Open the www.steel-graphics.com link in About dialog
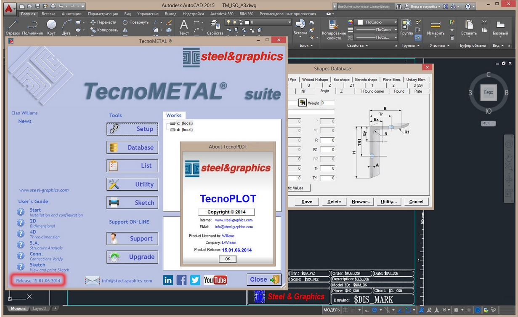Screen dimensions: 518x317 pos(234,220)
